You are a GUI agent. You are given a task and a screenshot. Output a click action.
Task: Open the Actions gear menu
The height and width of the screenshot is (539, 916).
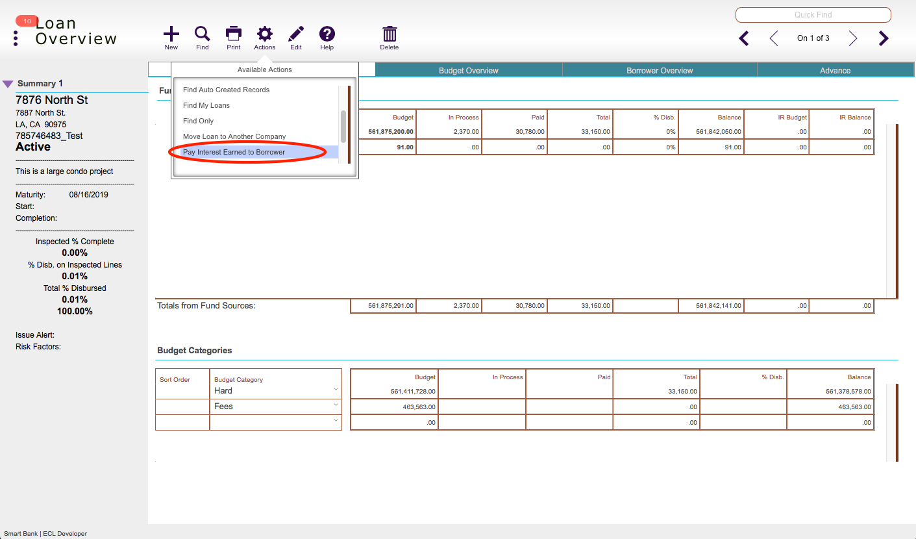click(265, 34)
